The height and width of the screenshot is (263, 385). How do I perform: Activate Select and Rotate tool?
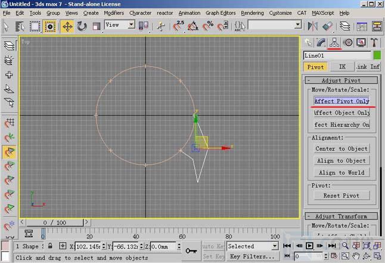(82, 26)
